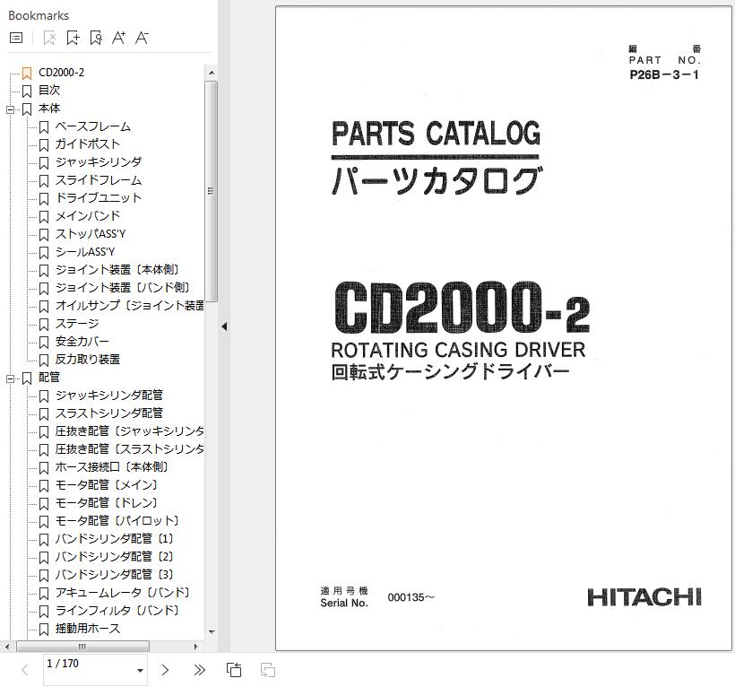Collapse the 本体 bookmark group

(11, 109)
